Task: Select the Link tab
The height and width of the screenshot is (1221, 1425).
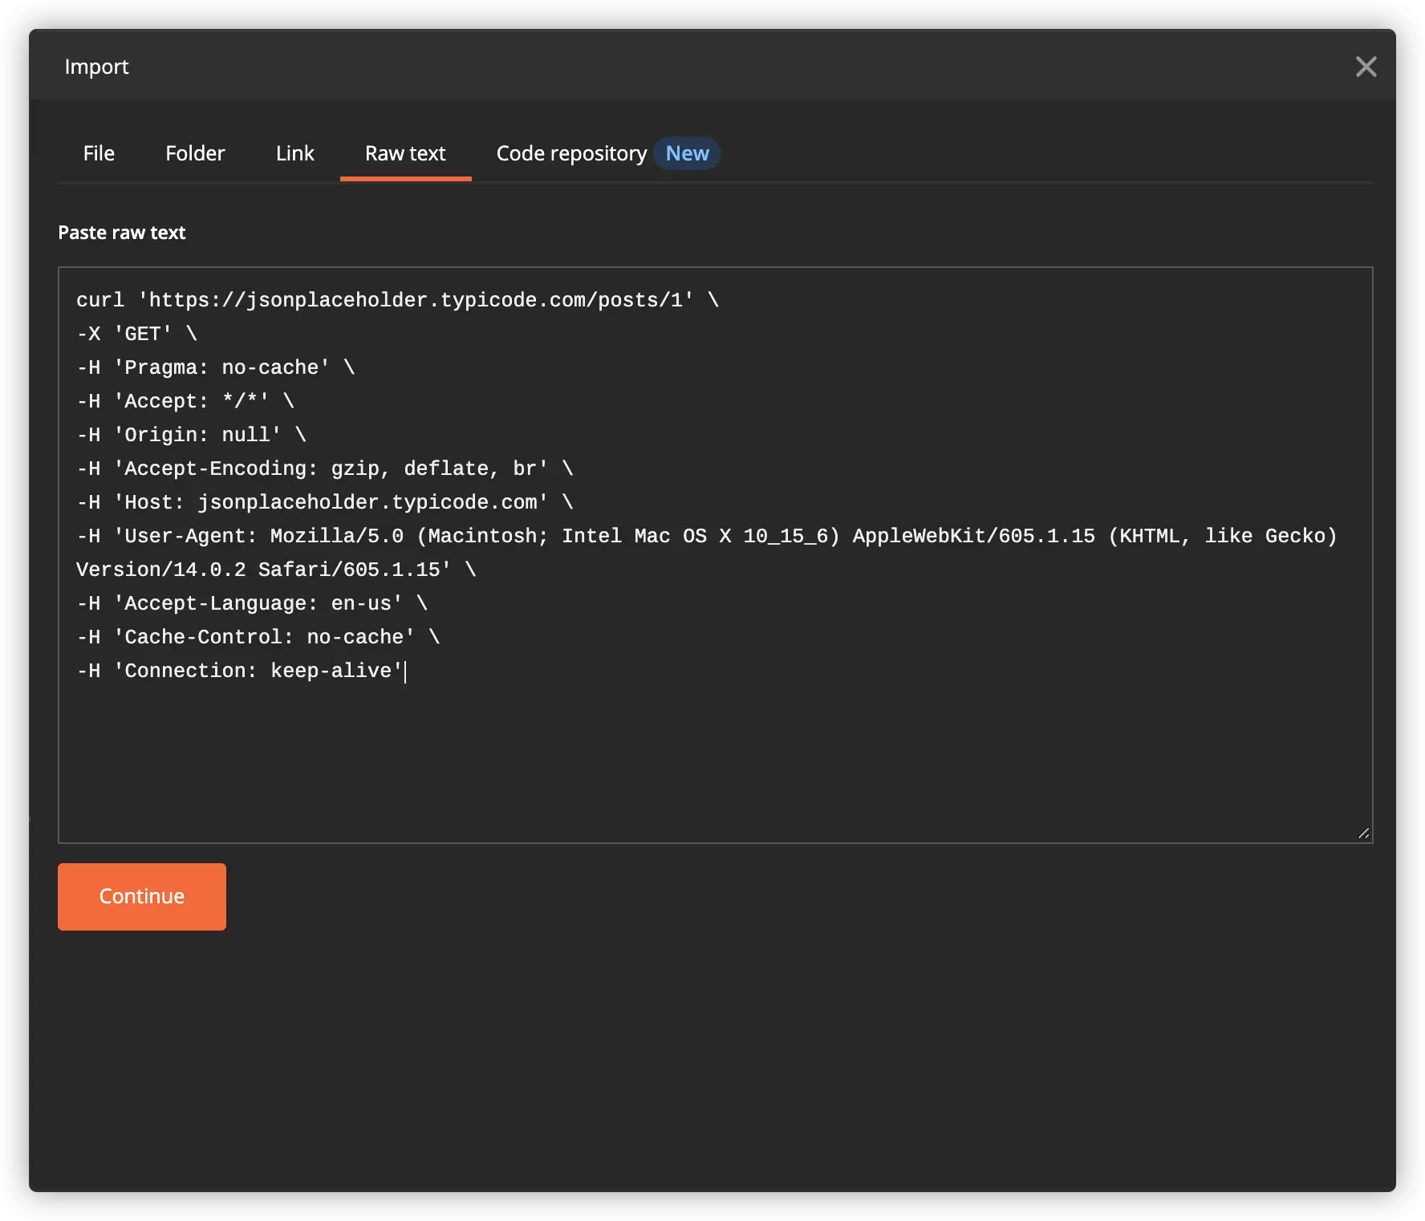Action: pyautogui.click(x=294, y=153)
